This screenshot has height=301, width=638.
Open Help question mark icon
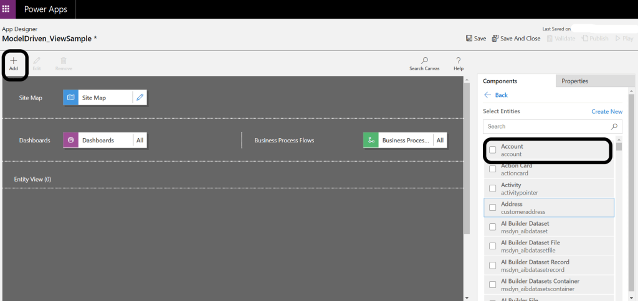click(x=458, y=61)
